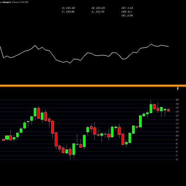Click the OC: 1.53 value
This screenshot has height=186, width=186.
click(127, 8)
